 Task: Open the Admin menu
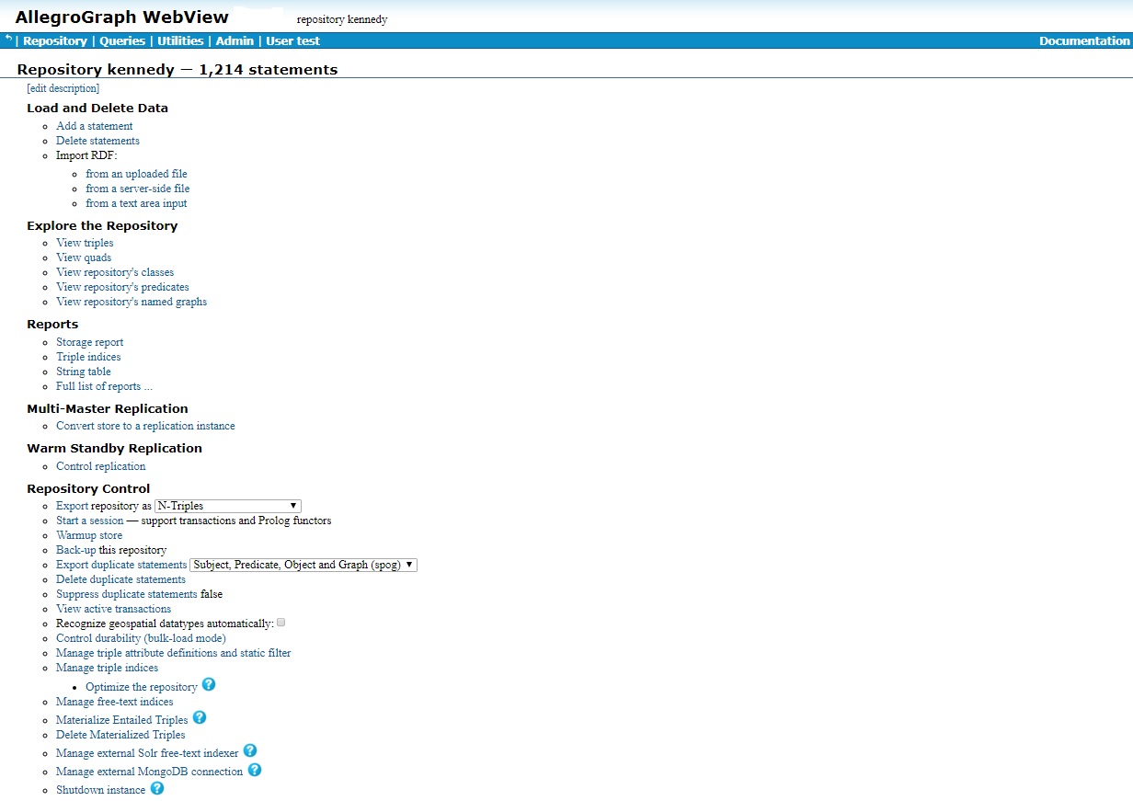[234, 40]
